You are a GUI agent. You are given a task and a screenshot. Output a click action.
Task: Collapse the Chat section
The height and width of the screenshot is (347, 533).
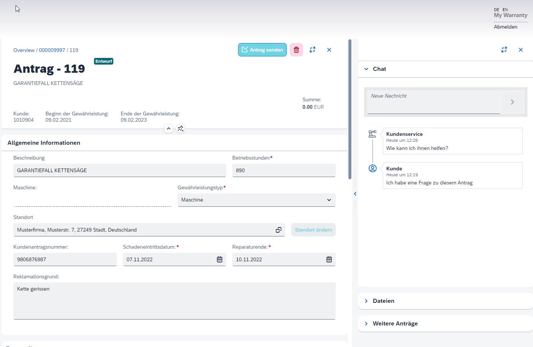pos(366,69)
